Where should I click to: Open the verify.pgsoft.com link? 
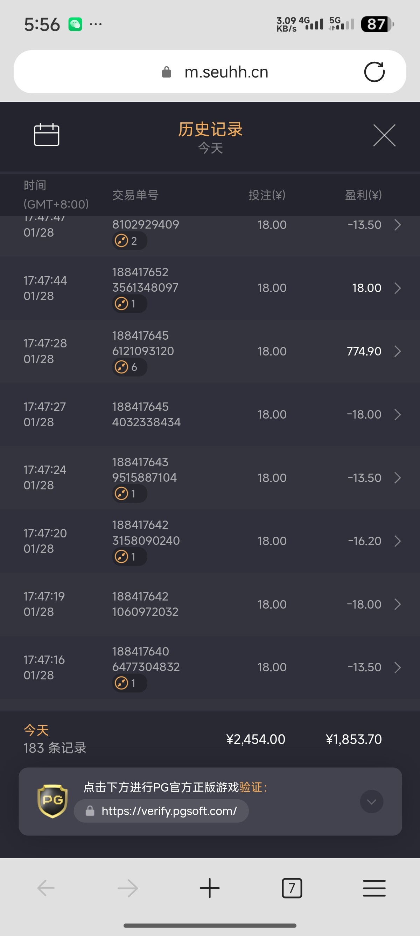point(169,811)
